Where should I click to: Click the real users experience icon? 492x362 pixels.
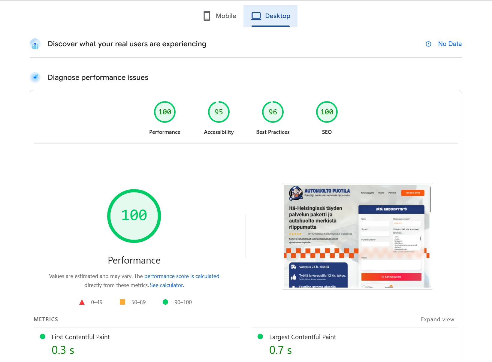coord(35,44)
